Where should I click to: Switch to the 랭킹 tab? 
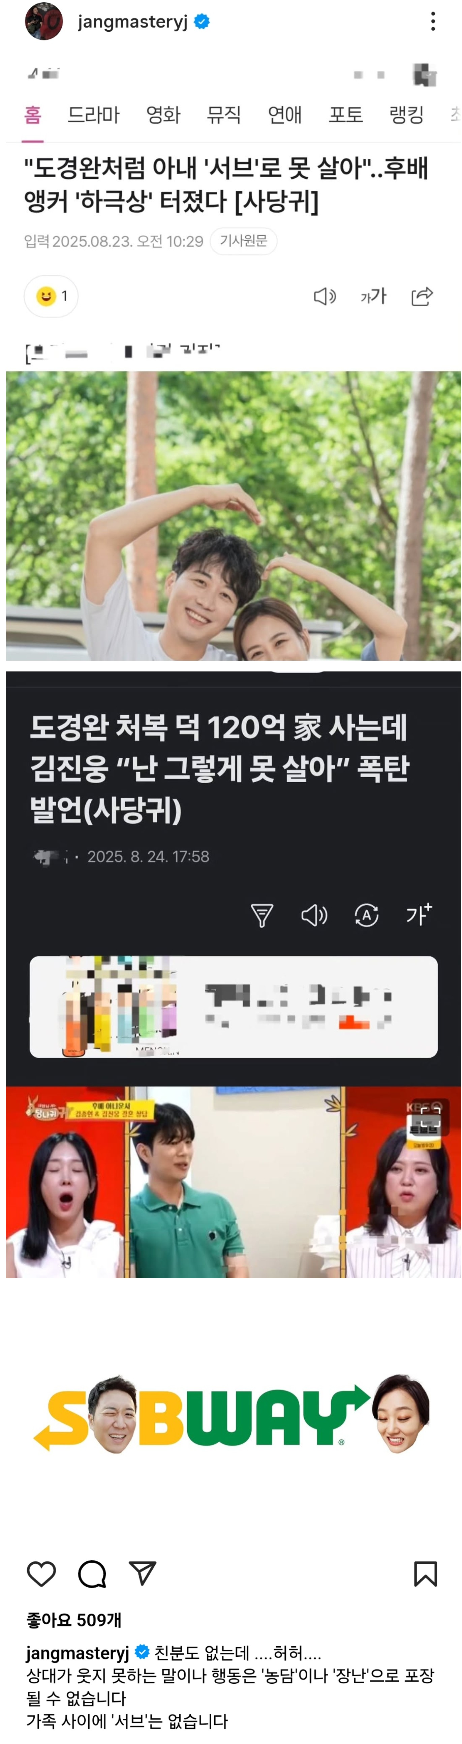406,115
